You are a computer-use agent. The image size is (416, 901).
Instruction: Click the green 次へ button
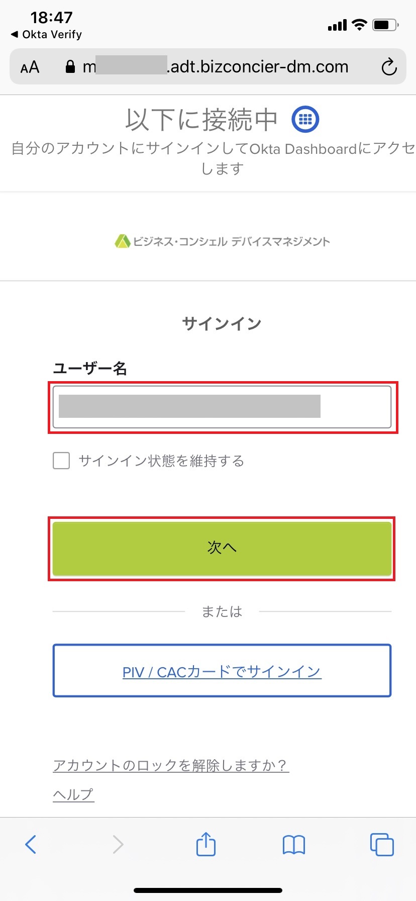pos(222,548)
